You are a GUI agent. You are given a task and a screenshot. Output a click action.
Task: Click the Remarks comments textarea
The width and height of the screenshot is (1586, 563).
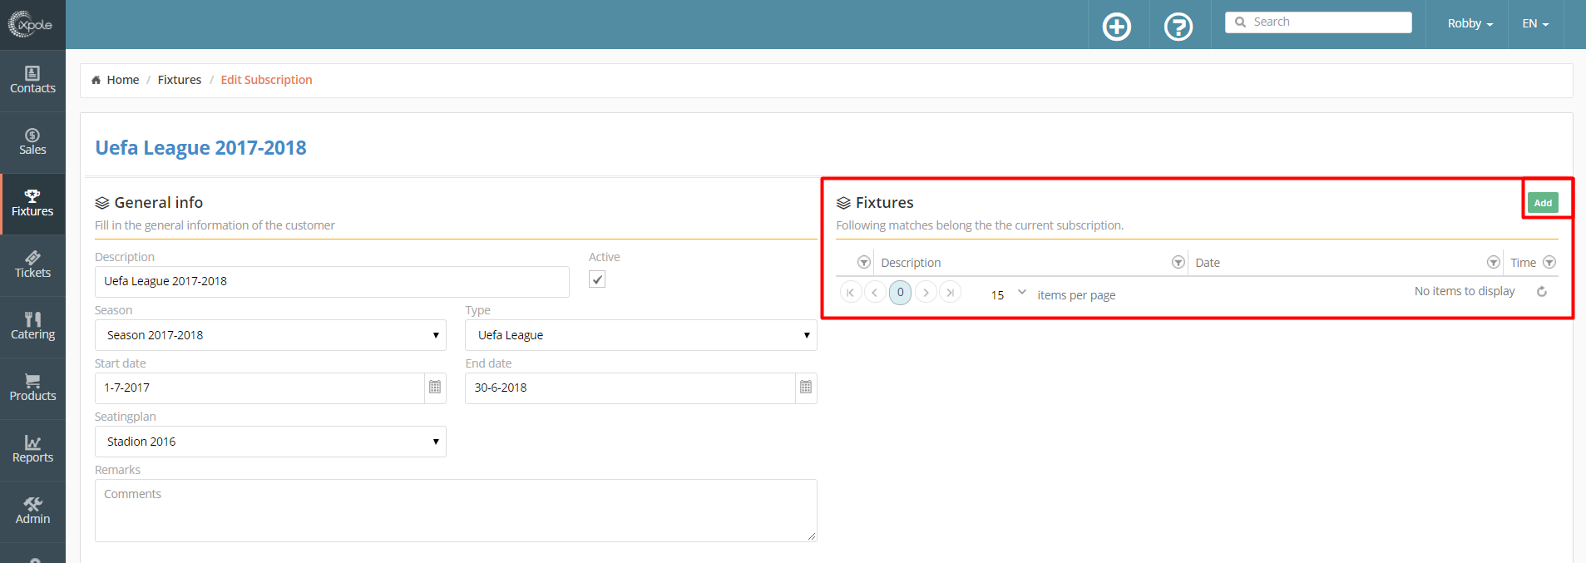pos(456,511)
